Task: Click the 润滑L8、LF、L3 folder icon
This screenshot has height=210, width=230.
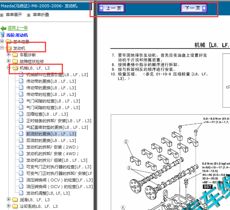Action: coord(15,200)
